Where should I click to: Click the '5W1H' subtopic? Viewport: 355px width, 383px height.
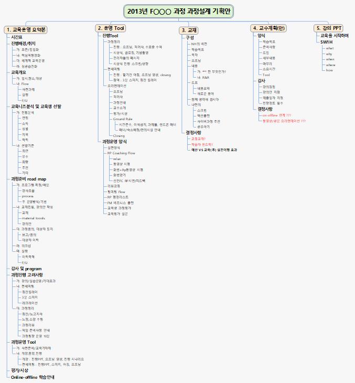328,41
